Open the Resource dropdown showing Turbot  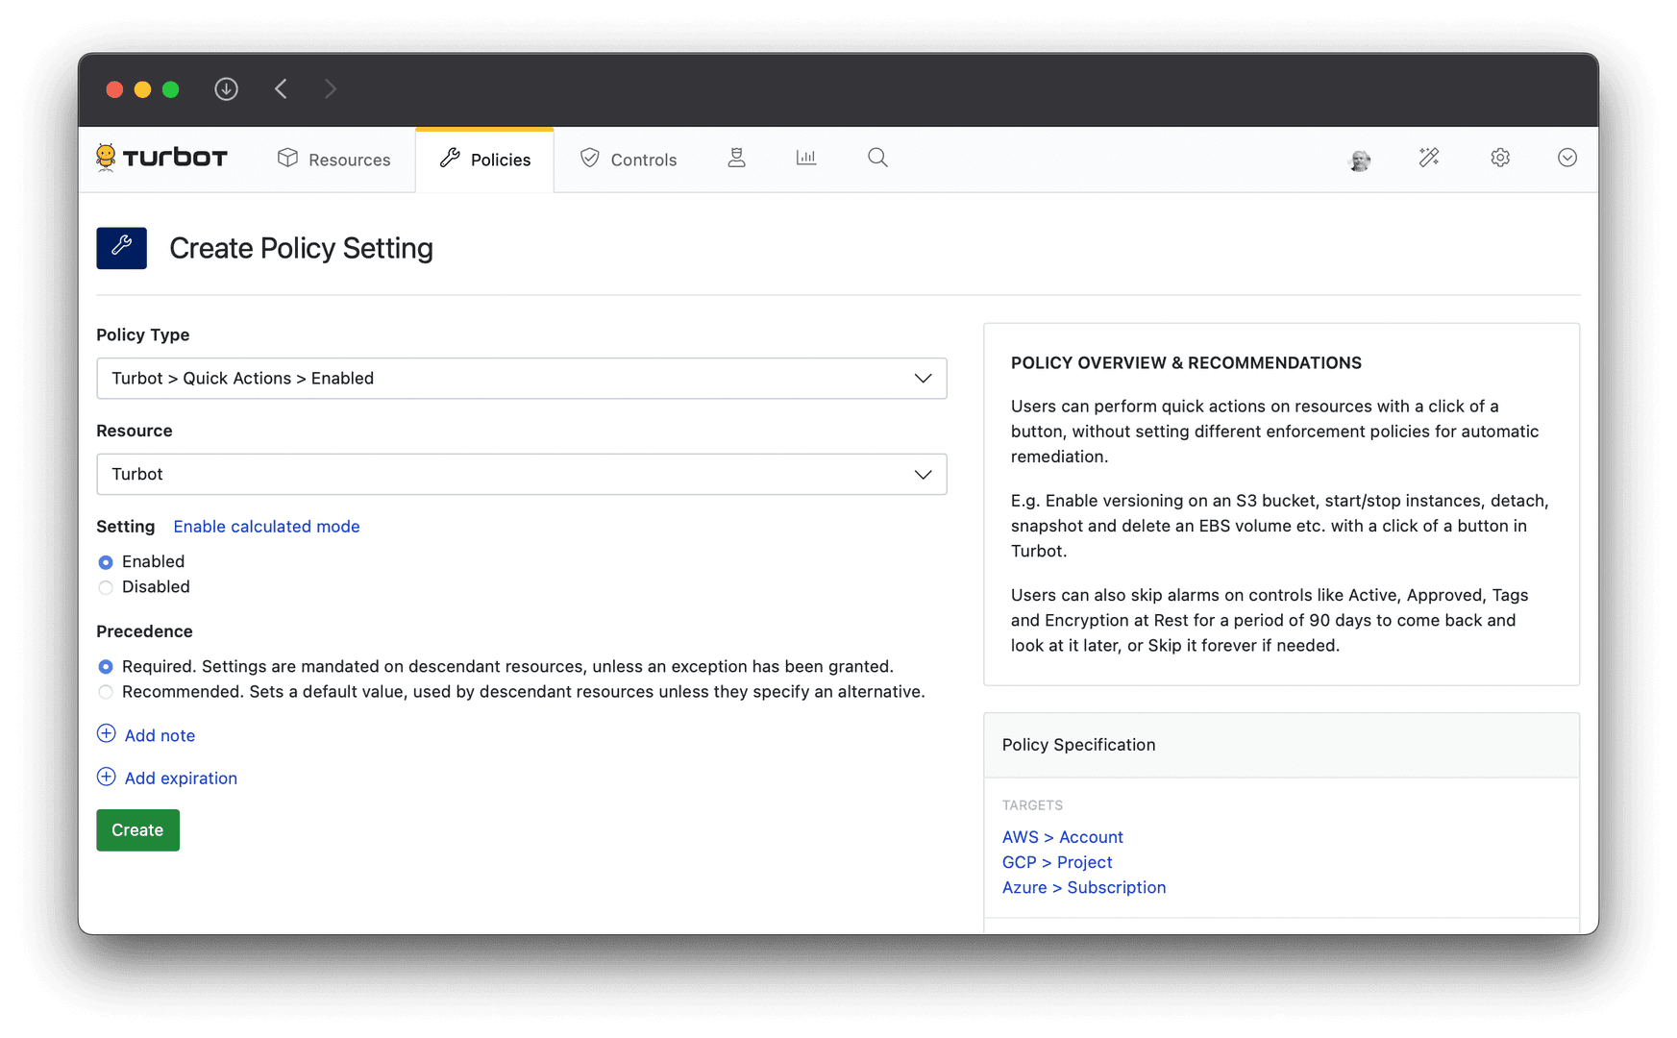click(522, 475)
